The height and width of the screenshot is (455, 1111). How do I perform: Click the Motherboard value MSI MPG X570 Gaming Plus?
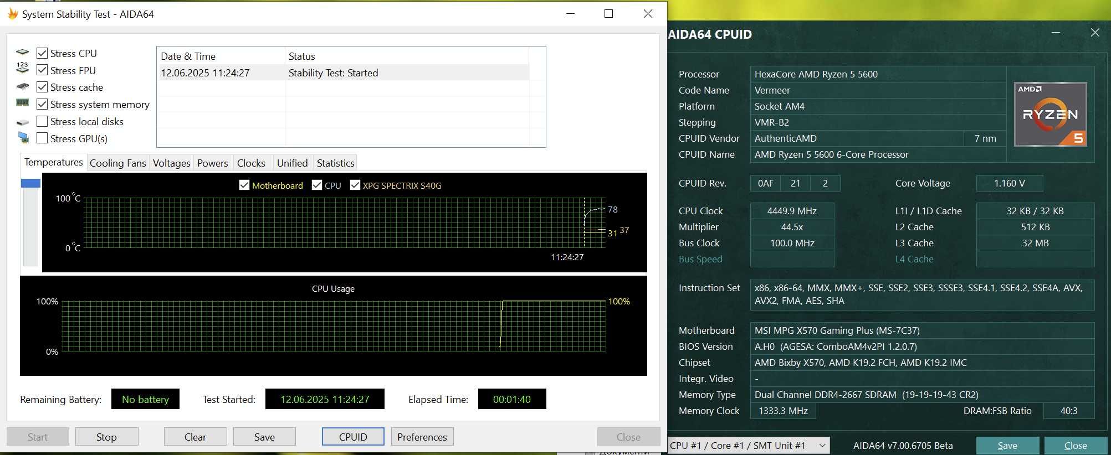click(922, 330)
